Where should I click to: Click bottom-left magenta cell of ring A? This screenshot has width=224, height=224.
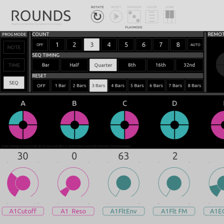click(x=16, y=132)
